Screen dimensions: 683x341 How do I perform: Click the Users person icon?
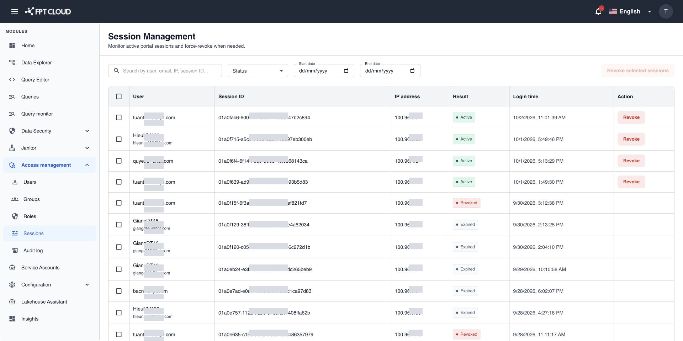tap(15, 182)
